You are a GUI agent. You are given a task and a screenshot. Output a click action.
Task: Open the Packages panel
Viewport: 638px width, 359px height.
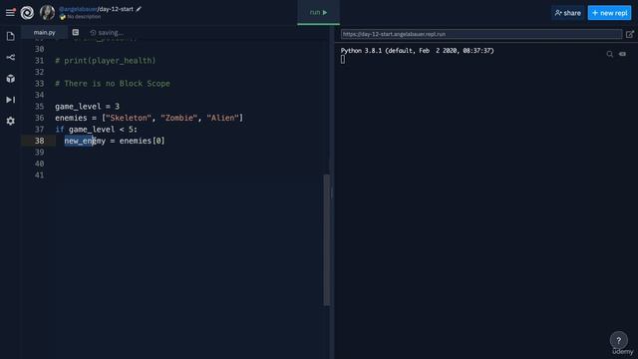[x=11, y=79]
